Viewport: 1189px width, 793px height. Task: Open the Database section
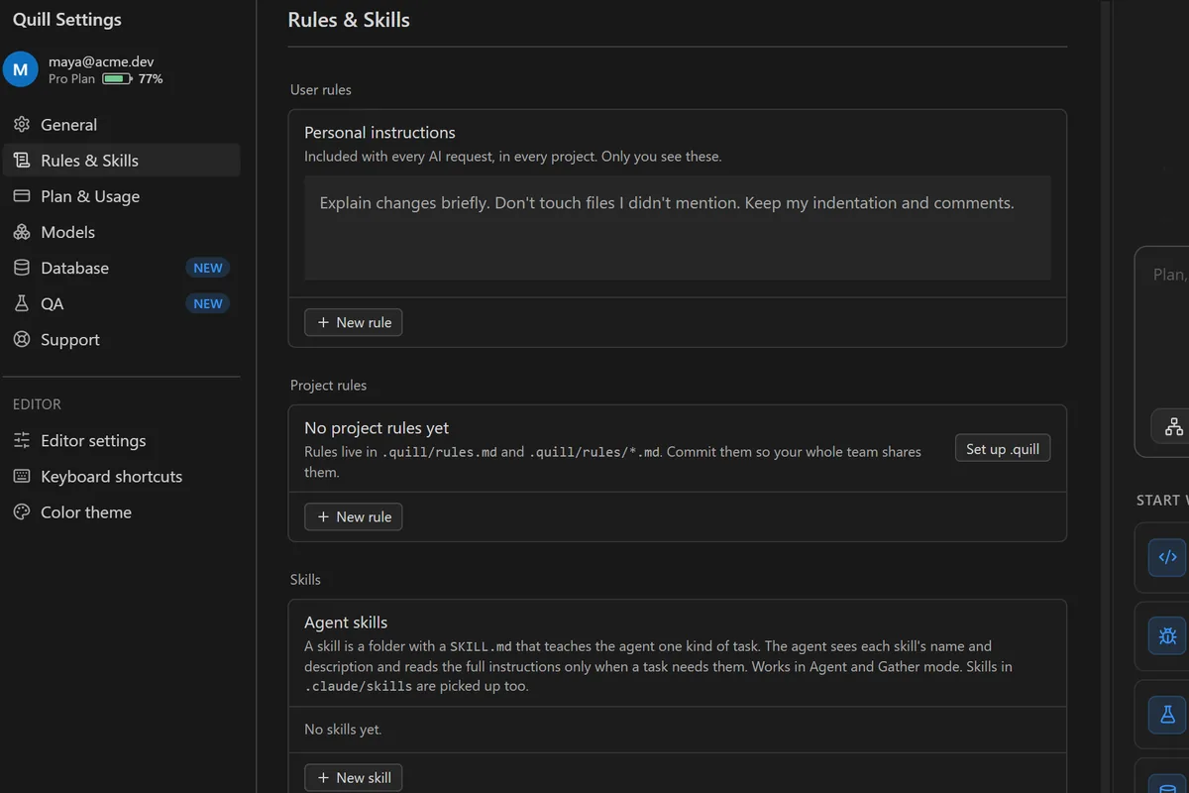click(x=121, y=268)
